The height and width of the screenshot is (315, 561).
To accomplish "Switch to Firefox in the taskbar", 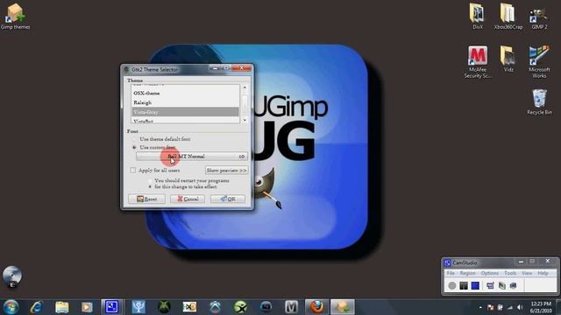I will tap(316, 307).
